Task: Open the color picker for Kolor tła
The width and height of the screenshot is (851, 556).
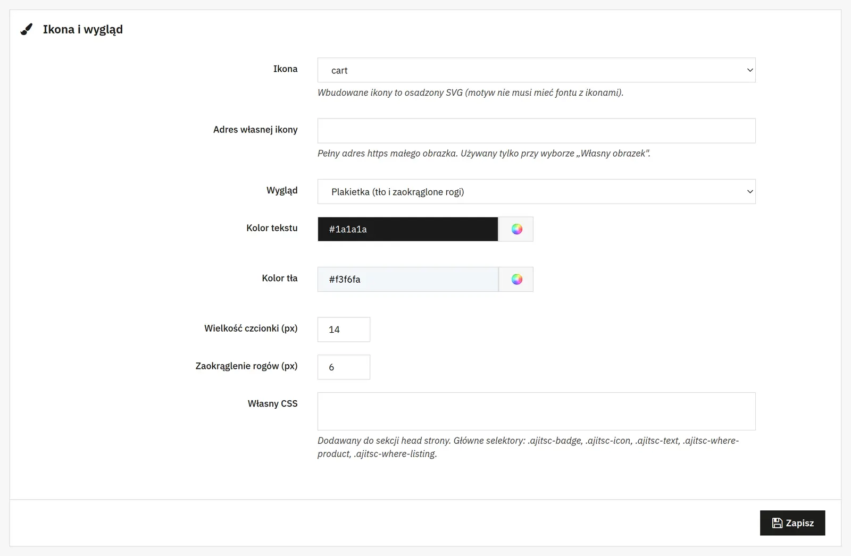Action: click(516, 279)
